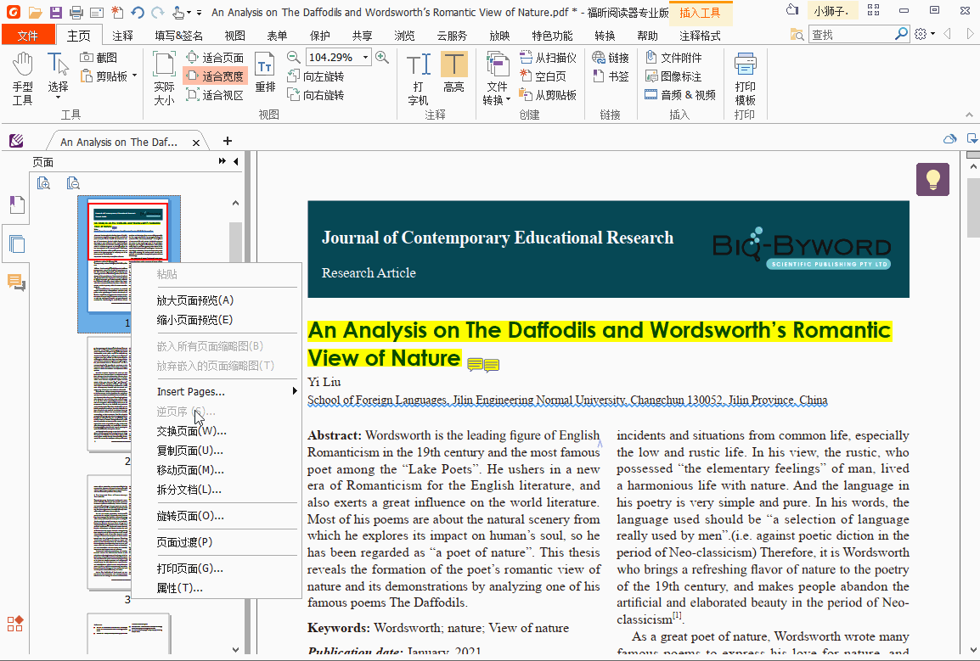Click the Reflow (重排) icon

tap(265, 74)
